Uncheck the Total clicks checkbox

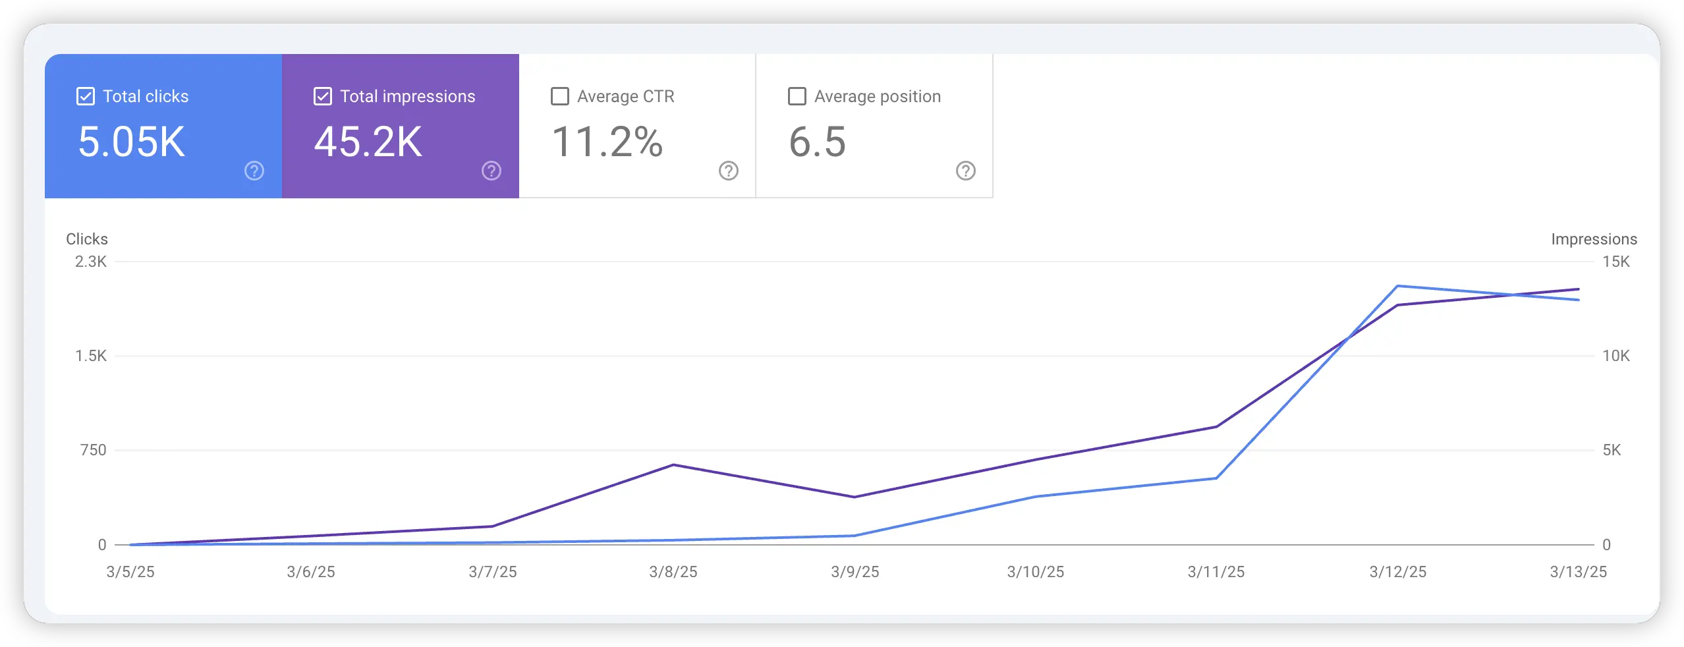(x=85, y=96)
